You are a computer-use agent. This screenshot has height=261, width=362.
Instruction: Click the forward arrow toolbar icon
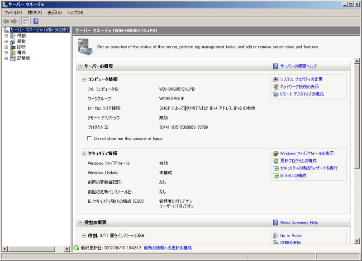tap(14, 21)
